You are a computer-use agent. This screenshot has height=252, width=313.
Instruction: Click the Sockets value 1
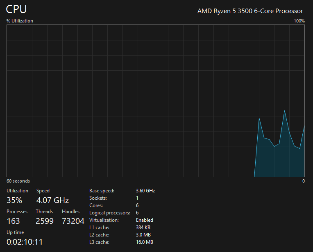click(x=137, y=198)
